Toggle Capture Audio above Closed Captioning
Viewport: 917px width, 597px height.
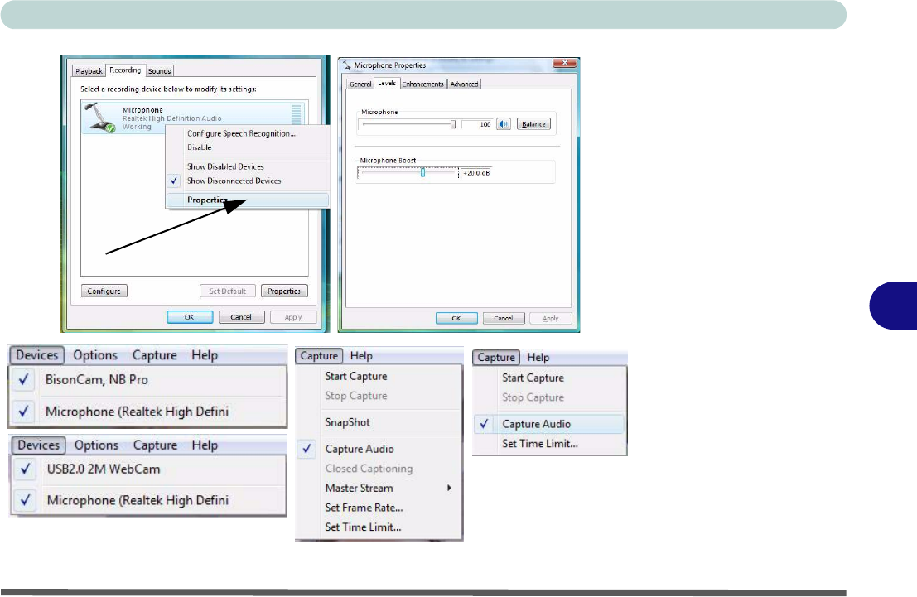[x=306, y=449]
